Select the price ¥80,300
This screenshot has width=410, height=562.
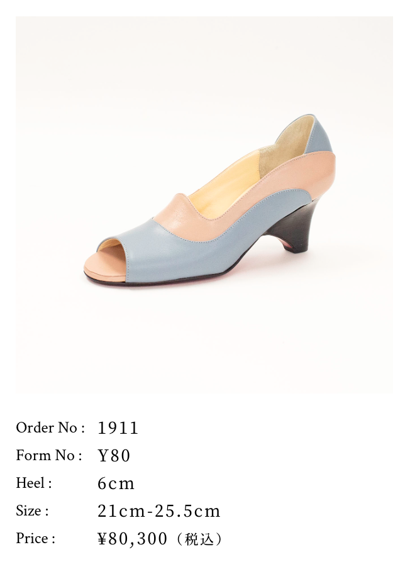(x=132, y=539)
